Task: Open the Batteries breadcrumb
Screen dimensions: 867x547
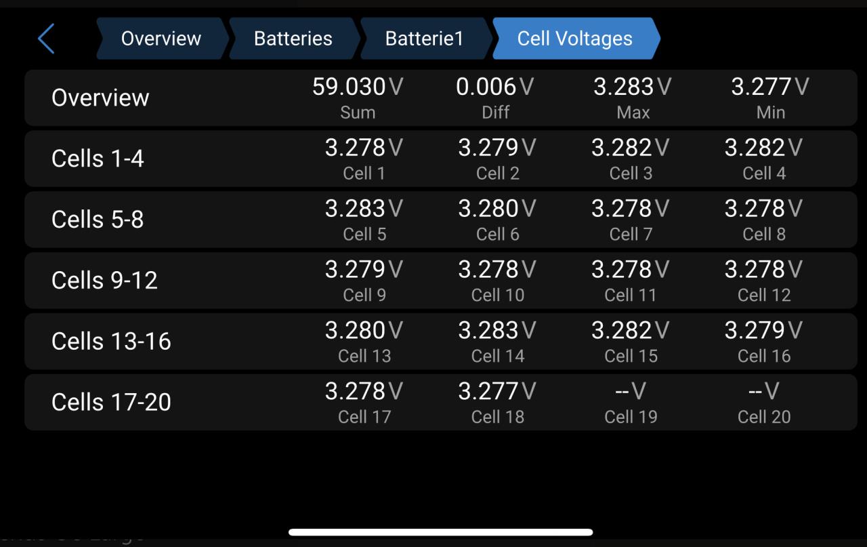Action: (x=293, y=39)
